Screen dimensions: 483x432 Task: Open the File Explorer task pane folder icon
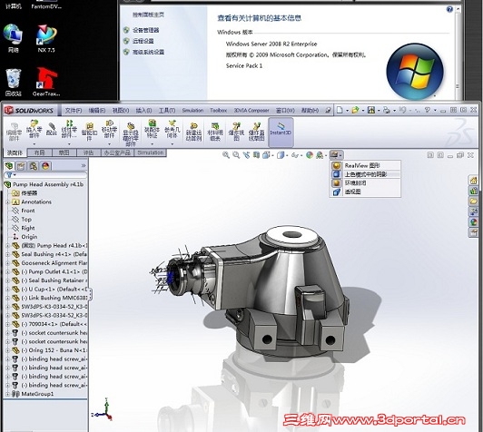point(473,201)
